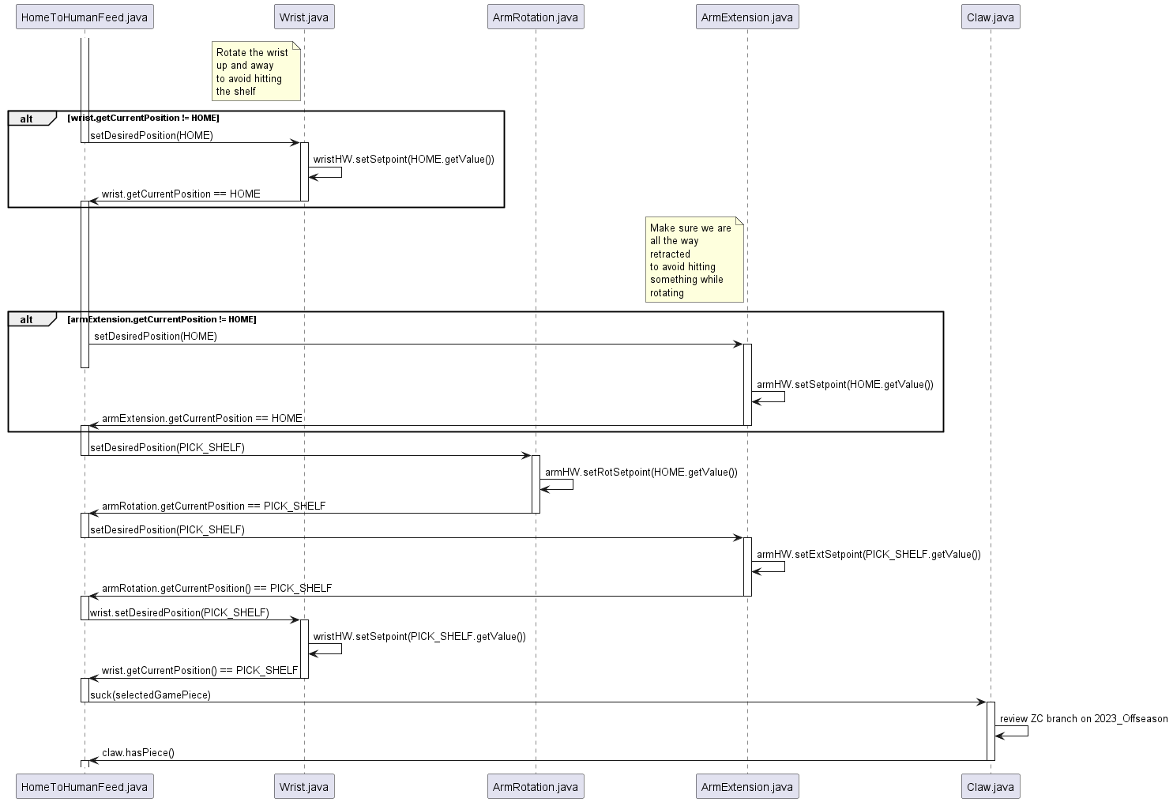Click the ArmExtension.java top header box

click(x=747, y=16)
